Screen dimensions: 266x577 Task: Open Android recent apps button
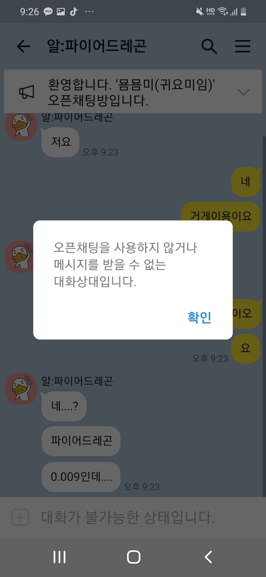click(x=59, y=557)
